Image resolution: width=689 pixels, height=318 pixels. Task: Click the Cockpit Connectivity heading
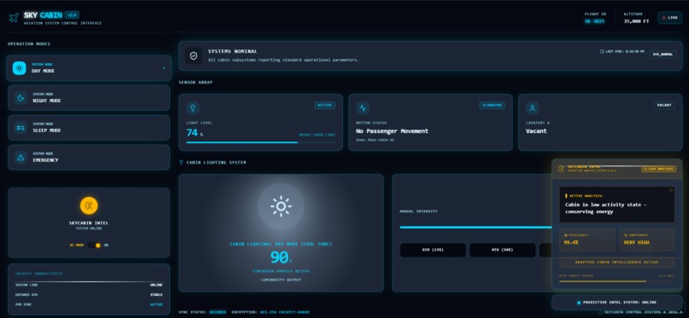[38, 274]
